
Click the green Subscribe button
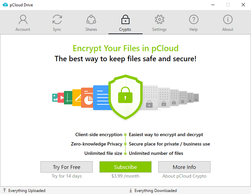pyautogui.click(x=125, y=167)
